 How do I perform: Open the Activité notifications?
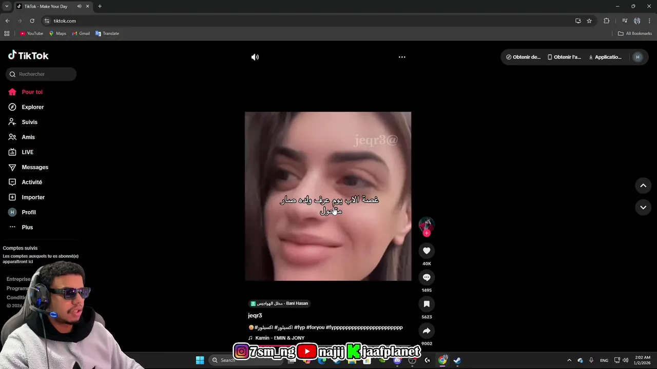click(x=25, y=182)
